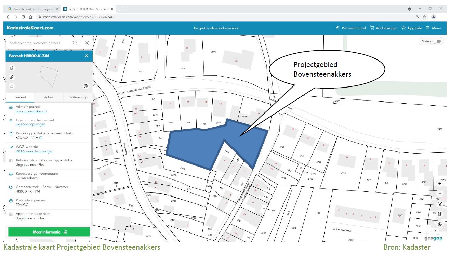The height and width of the screenshot is (253, 450).
Task: Zoom out of the map
Action: [x=440, y=194]
